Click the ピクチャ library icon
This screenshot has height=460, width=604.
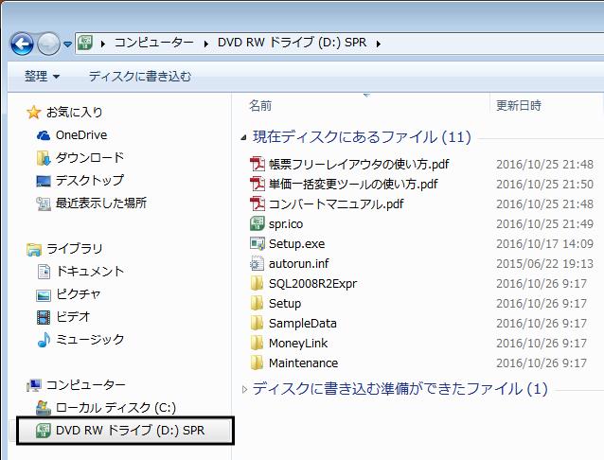coord(44,295)
